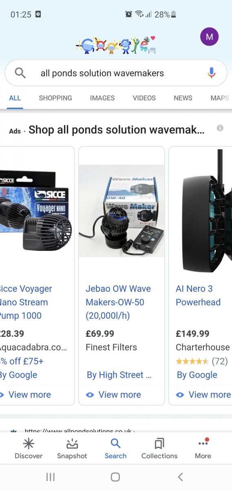Open the account avatar labeled M
This screenshot has height=491, width=232.
210,37
